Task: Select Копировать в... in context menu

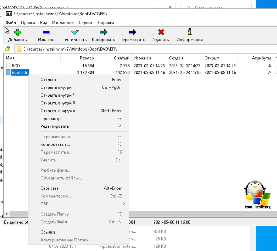Action: point(78,144)
